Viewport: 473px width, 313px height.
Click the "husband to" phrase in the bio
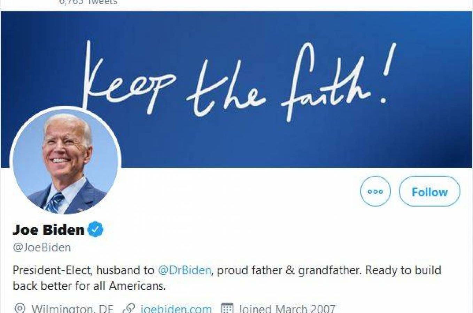(x=125, y=270)
